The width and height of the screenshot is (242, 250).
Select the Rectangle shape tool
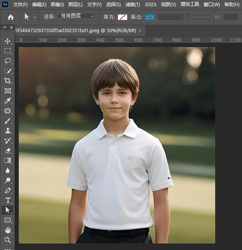click(x=8, y=220)
